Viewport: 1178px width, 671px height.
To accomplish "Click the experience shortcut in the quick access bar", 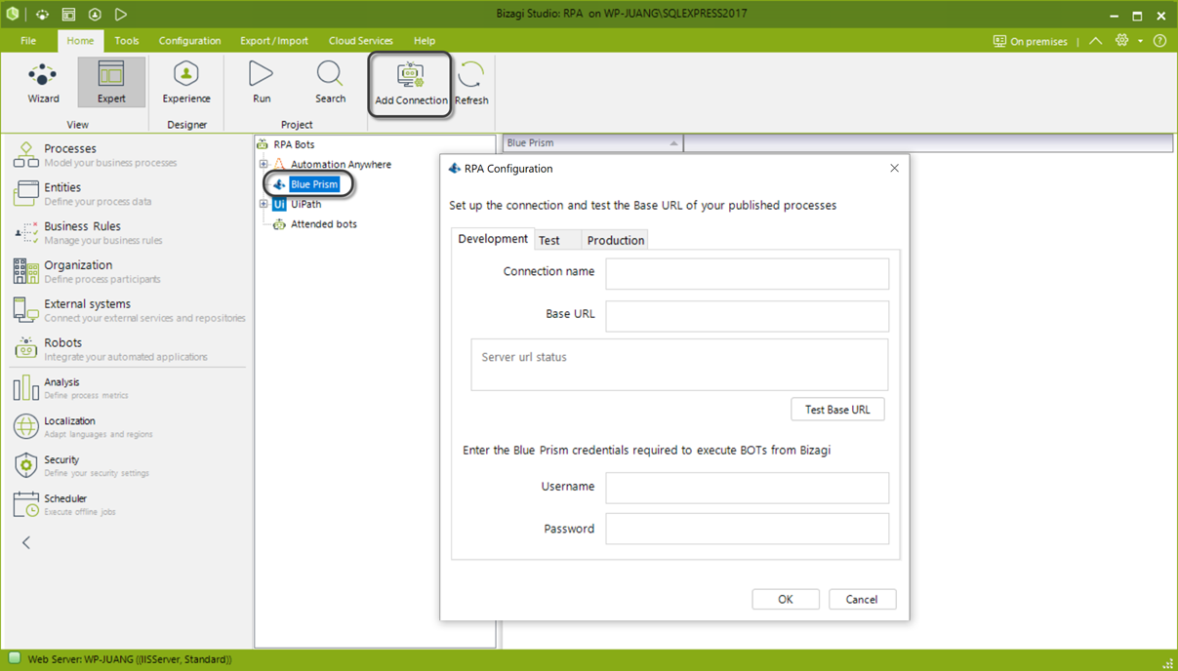I will (95, 16).
